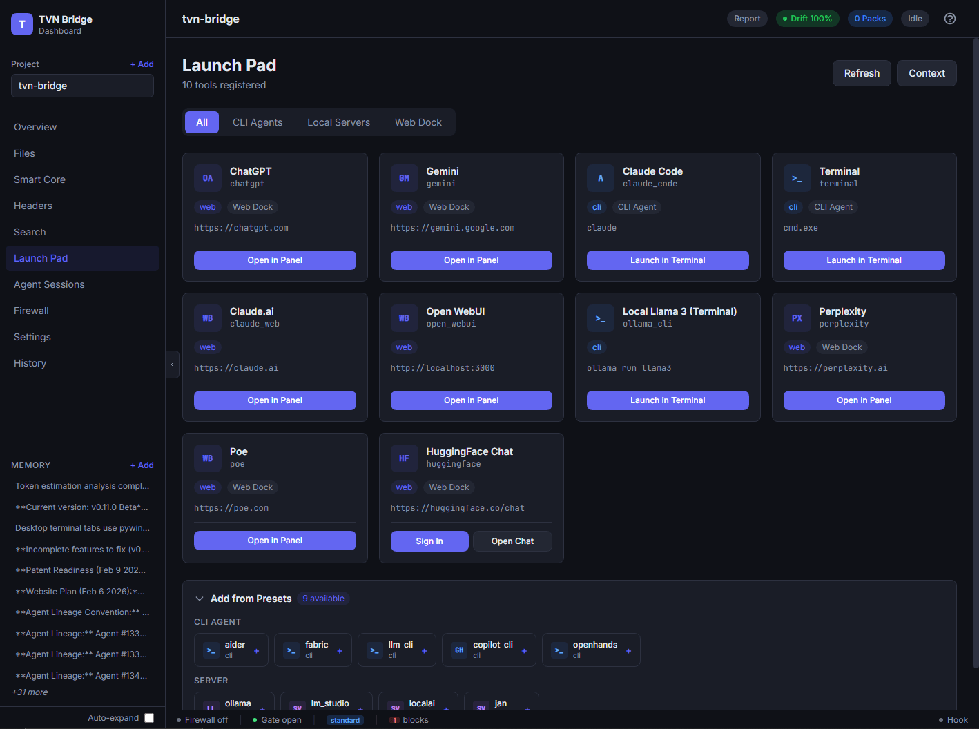
Task: Collapse the Add from Presets section
Action: point(200,599)
